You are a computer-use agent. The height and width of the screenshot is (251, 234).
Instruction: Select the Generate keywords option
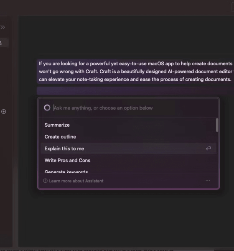pos(66,172)
